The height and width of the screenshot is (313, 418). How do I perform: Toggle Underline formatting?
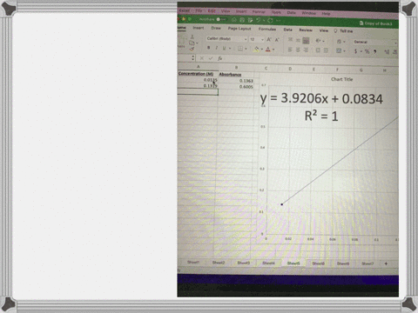click(224, 48)
